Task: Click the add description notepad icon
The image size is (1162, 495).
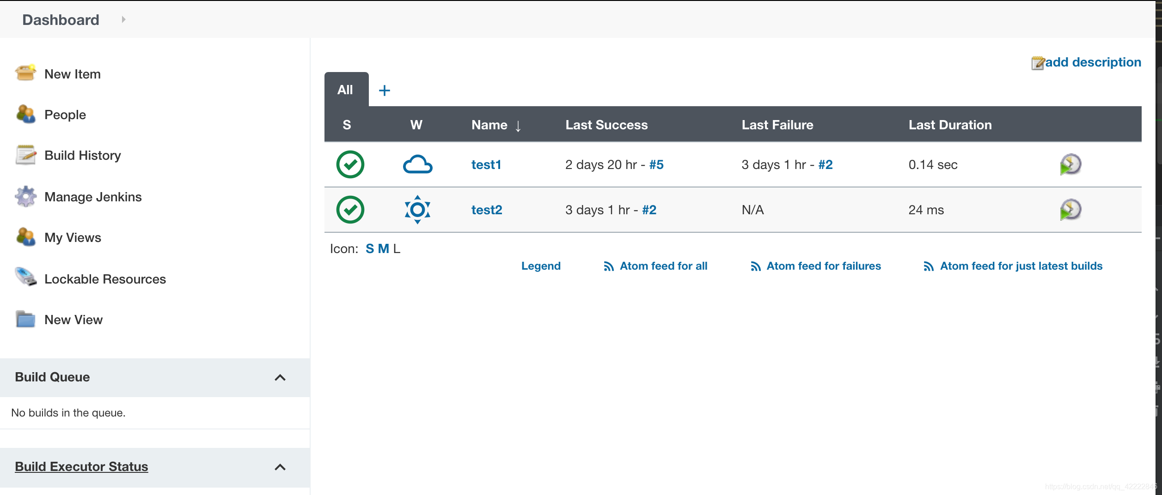Action: [x=1038, y=63]
